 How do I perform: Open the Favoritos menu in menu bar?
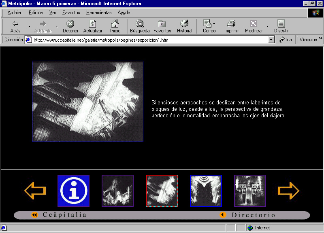pyautogui.click(x=71, y=13)
